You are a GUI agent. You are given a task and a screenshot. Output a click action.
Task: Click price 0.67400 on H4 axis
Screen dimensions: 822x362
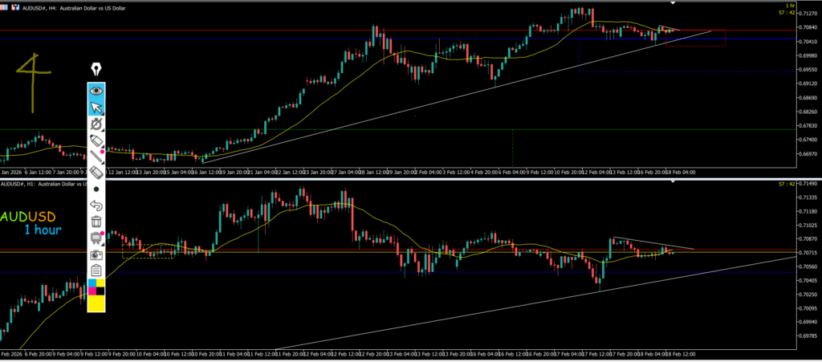pyautogui.click(x=807, y=140)
